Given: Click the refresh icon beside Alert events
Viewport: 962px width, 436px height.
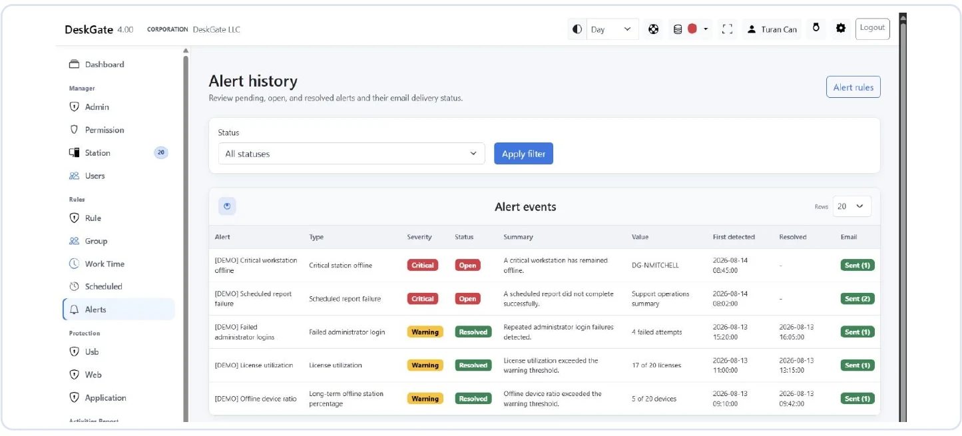Looking at the screenshot, I should click(227, 206).
